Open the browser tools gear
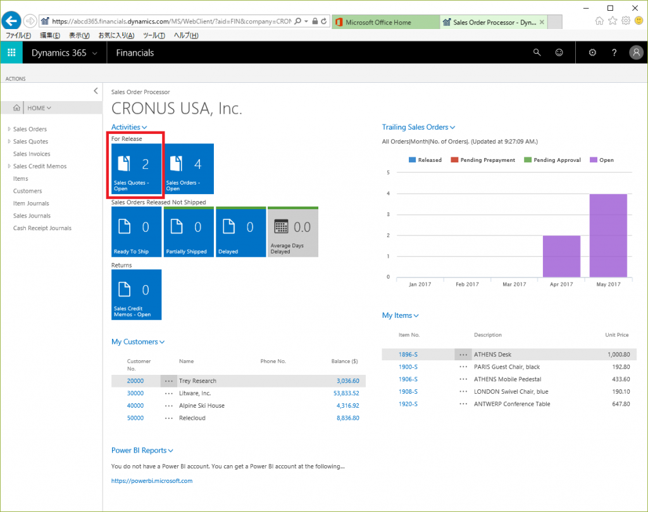Screen dimensions: 648x512 click(x=626, y=21)
